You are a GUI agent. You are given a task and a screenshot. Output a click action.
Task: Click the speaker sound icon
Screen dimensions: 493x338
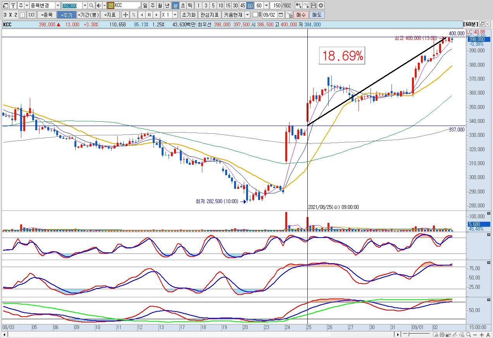tap(99, 5)
